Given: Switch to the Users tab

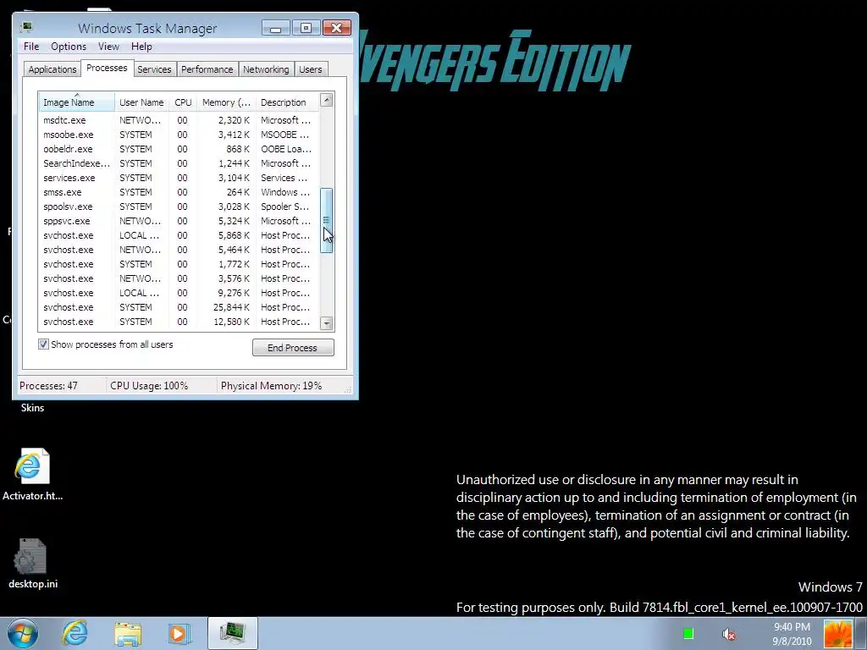Looking at the screenshot, I should coord(311,69).
